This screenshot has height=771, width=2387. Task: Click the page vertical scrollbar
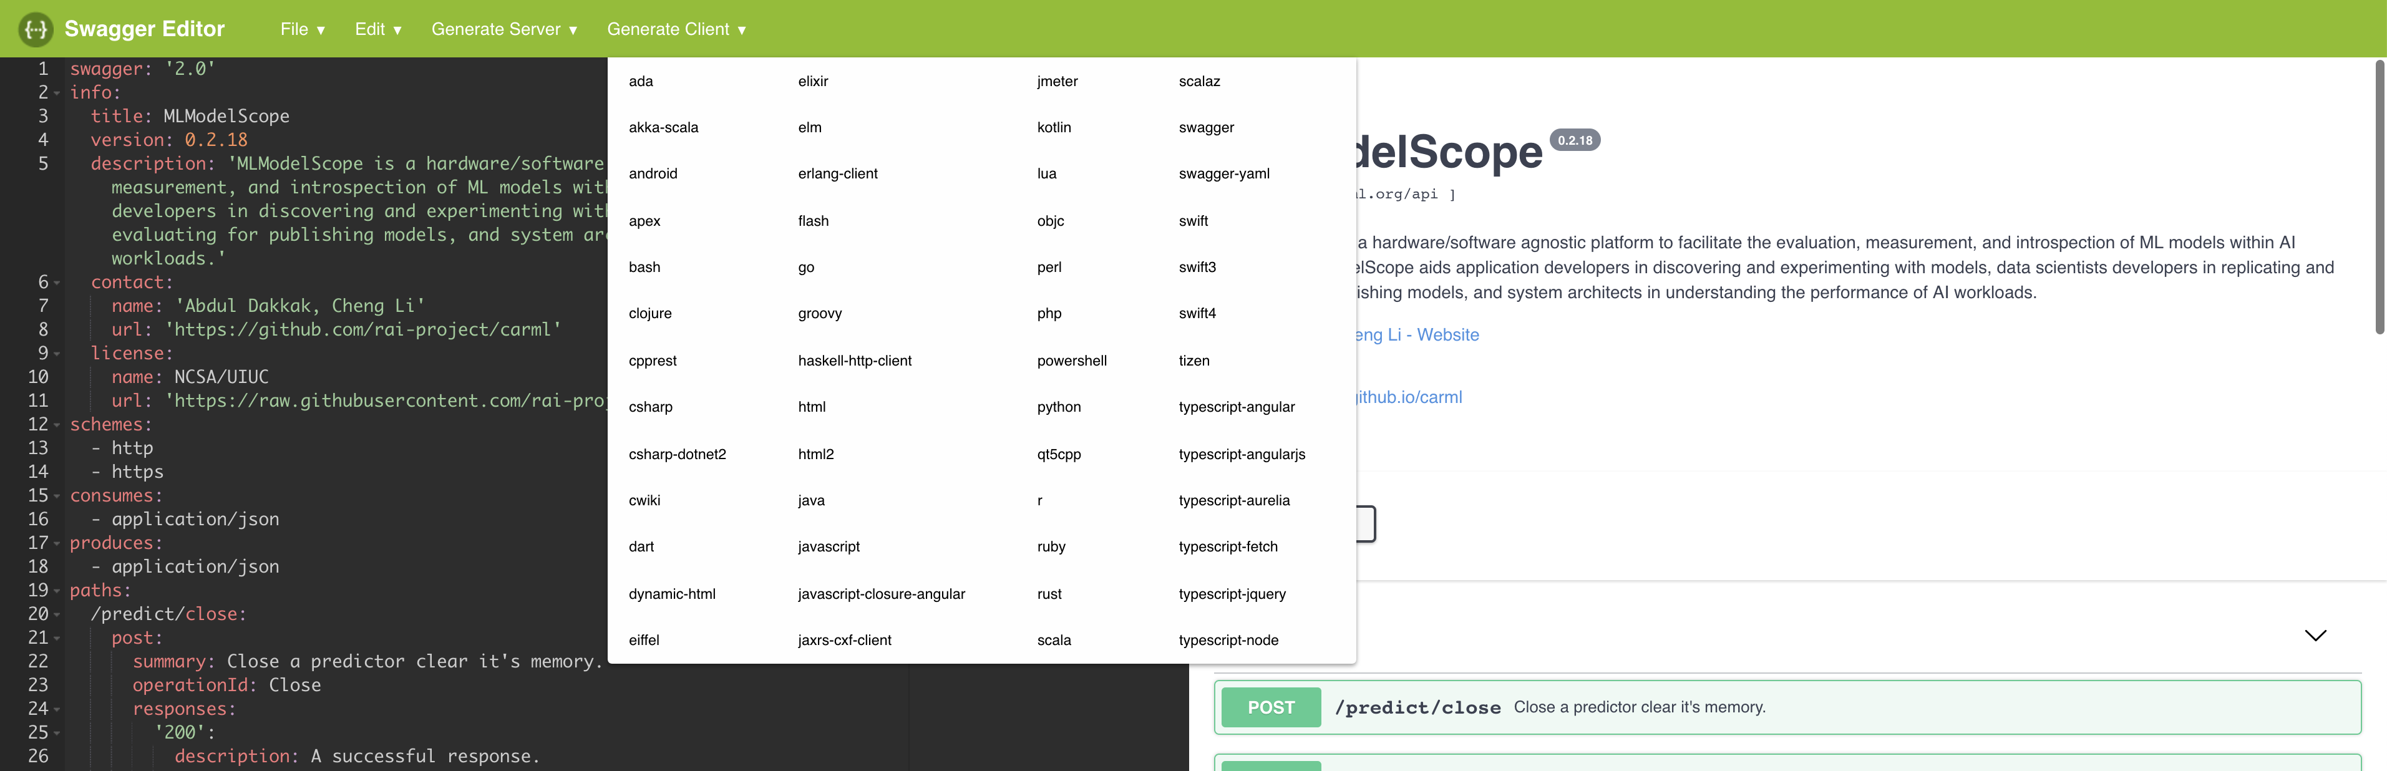click(2379, 196)
